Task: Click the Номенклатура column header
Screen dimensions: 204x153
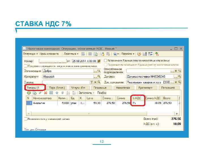Action: pyautogui.click(x=45, y=98)
